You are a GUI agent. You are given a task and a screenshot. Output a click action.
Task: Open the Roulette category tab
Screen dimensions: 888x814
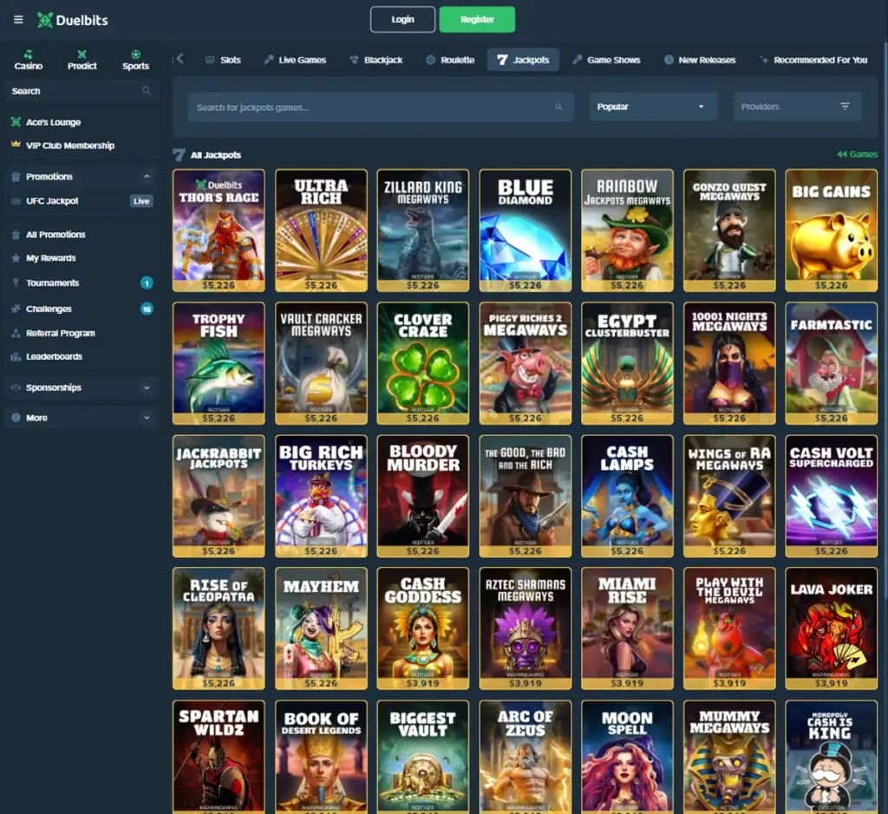click(x=450, y=59)
